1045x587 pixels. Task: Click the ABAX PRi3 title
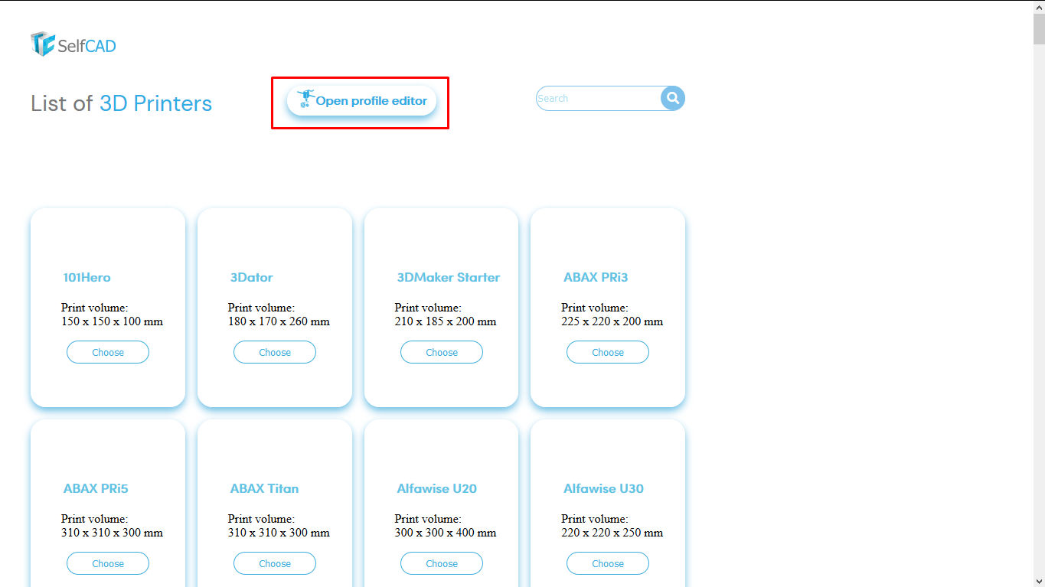point(596,277)
